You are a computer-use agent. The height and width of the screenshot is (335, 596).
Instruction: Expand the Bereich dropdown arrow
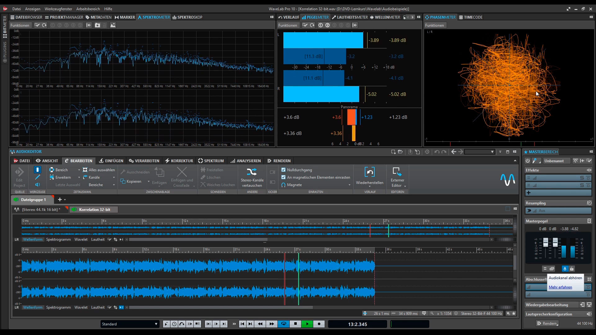(x=79, y=170)
